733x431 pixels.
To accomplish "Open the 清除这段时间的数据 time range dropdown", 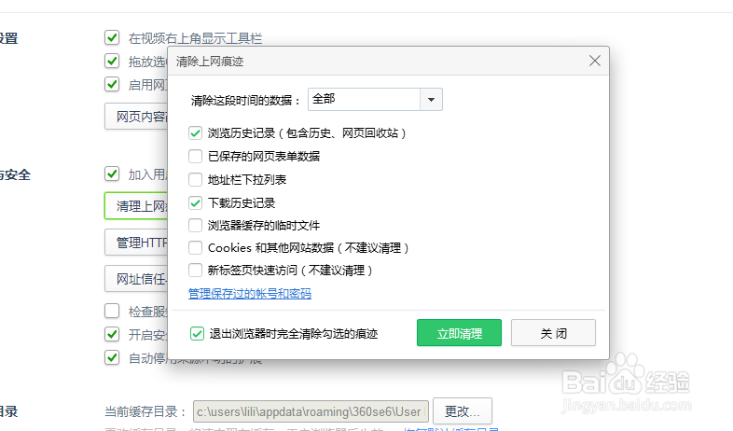I will [375, 99].
